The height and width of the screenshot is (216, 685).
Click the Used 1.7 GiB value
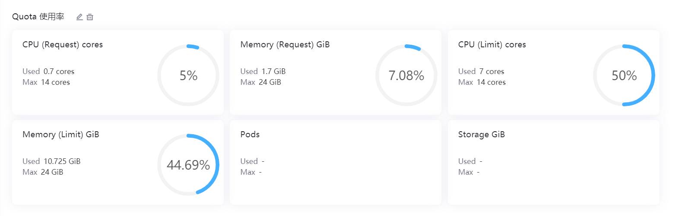click(273, 71)
